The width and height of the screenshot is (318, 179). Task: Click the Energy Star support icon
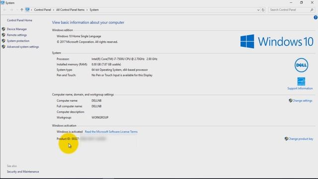pyautogui.click(x=301, y=82)
